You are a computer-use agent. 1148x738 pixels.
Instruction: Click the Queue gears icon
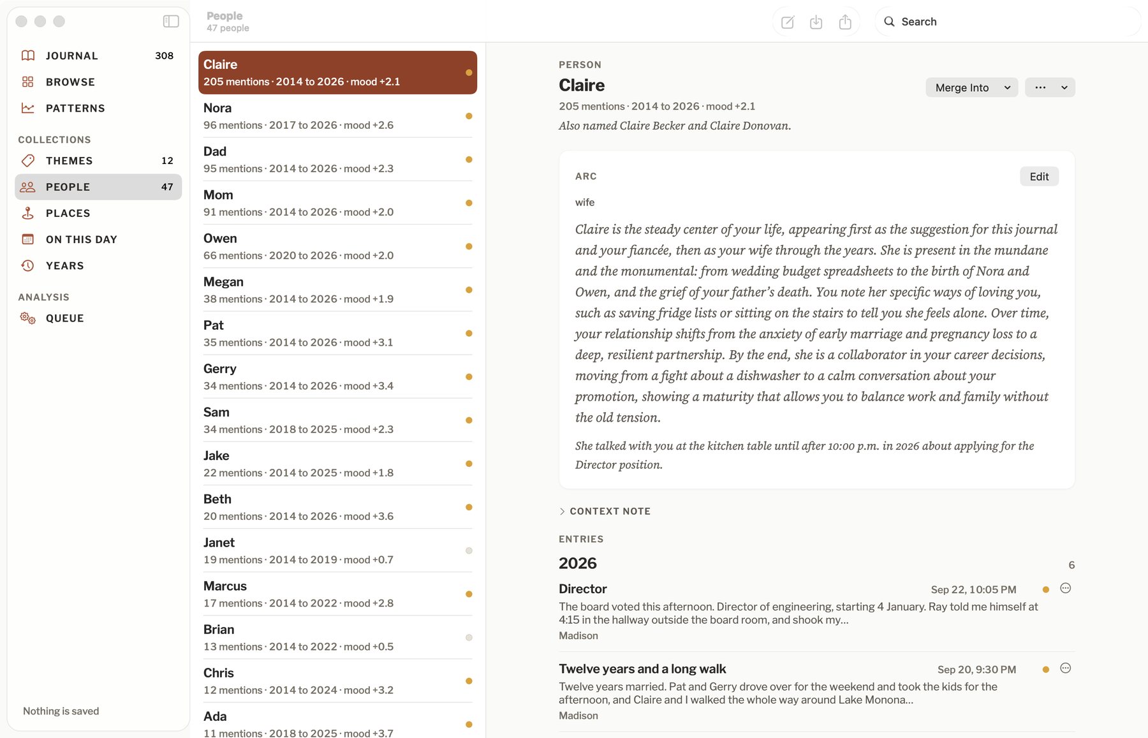28,318
